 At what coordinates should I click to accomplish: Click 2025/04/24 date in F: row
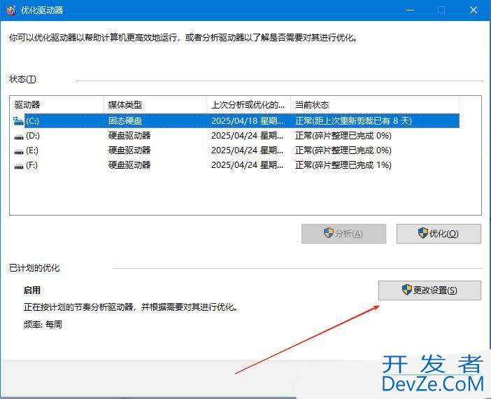tap(248, 165)
